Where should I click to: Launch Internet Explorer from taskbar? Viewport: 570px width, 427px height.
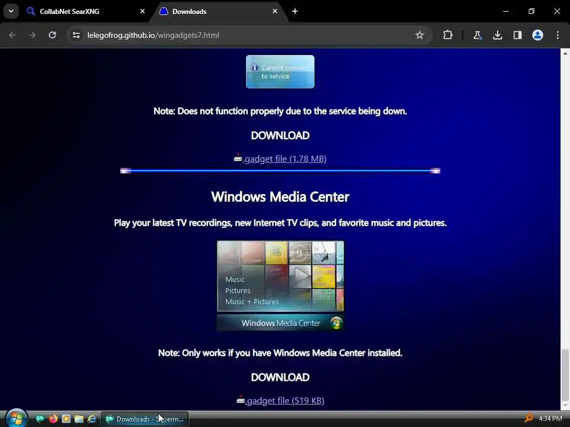(x=92, y=419)
